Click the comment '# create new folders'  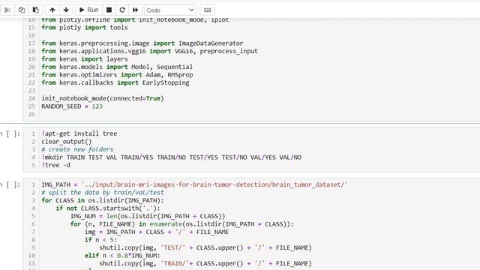tap(77, 149)
